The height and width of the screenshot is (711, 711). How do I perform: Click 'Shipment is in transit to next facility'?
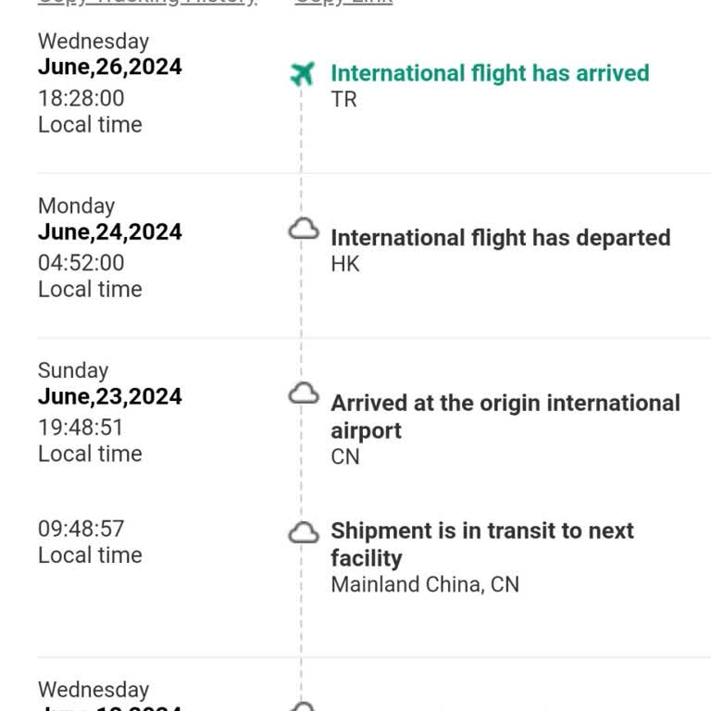(x=481, y=544)
